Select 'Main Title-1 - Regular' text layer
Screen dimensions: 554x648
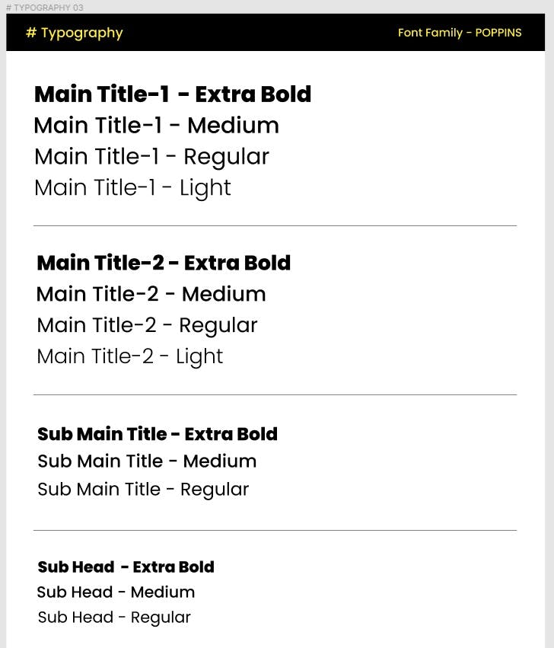151,158
